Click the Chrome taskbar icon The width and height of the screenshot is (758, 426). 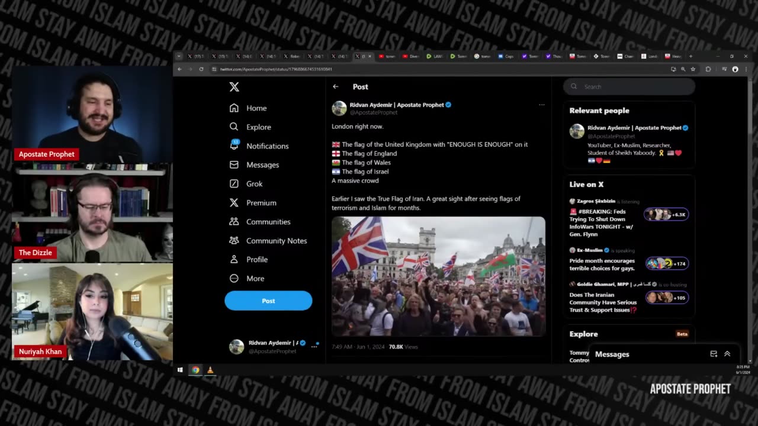[x=195, y=370]
